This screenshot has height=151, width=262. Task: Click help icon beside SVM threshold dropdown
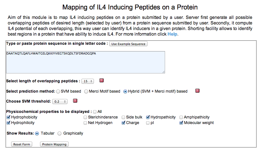pyautogui.click(x=75, y=101)
